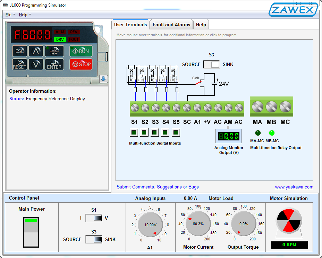The width and height of the screenshot is (322, 258).
Task: Click the S3 terminal screw
Action: tap(155, 108)
